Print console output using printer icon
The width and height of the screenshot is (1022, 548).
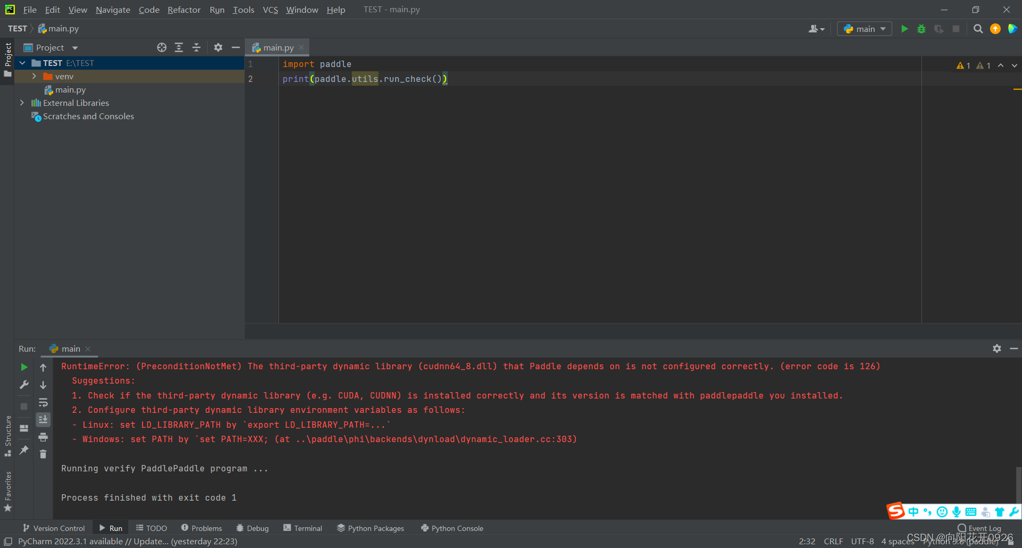pos(43,437)
